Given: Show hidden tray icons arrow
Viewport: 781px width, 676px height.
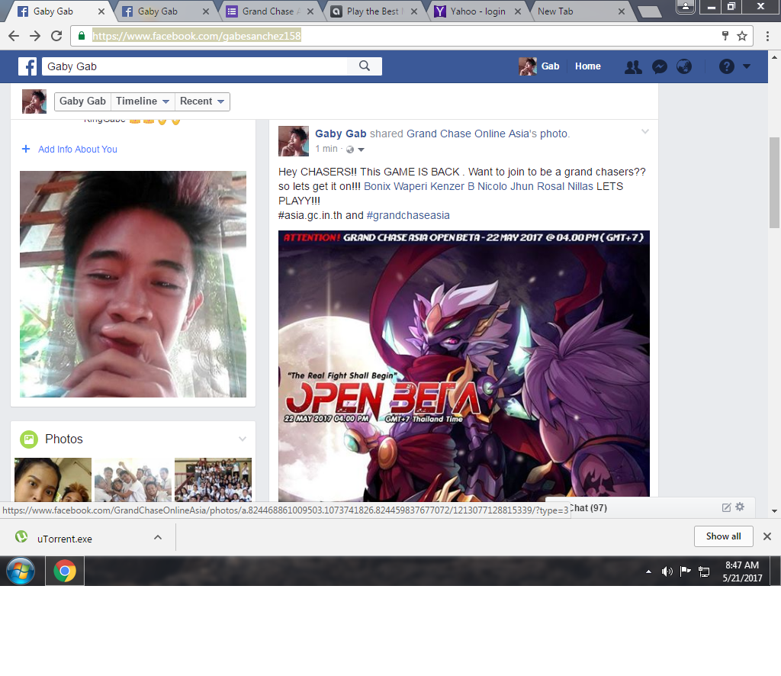Looking at the screenshot, I should pyautogui.click(x=648, y=571).
